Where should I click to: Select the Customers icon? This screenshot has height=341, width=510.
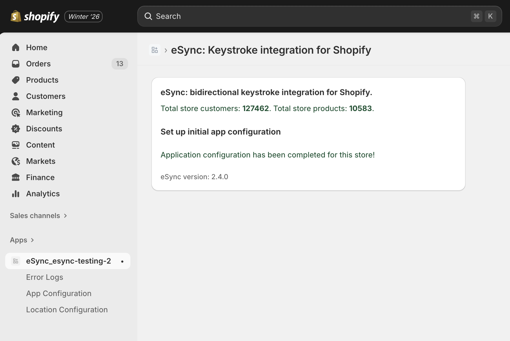[16, 96]
